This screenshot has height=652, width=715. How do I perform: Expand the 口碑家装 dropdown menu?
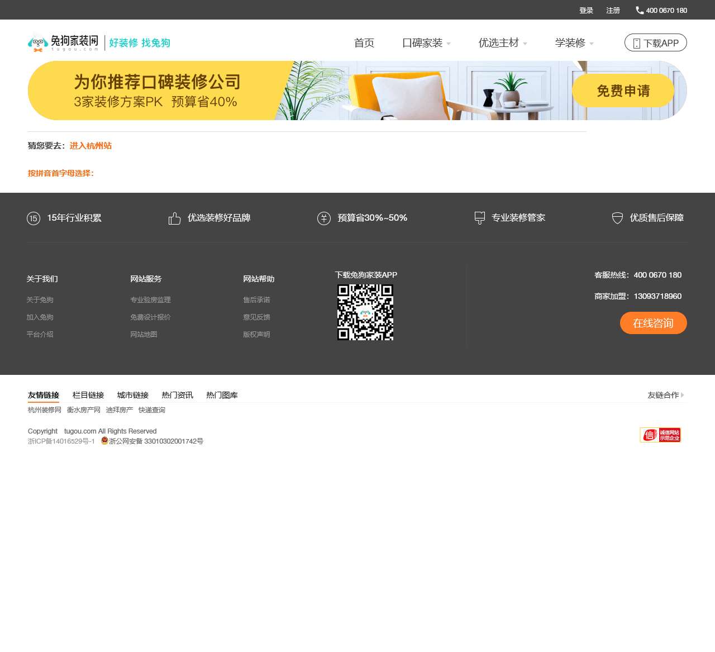427,43
